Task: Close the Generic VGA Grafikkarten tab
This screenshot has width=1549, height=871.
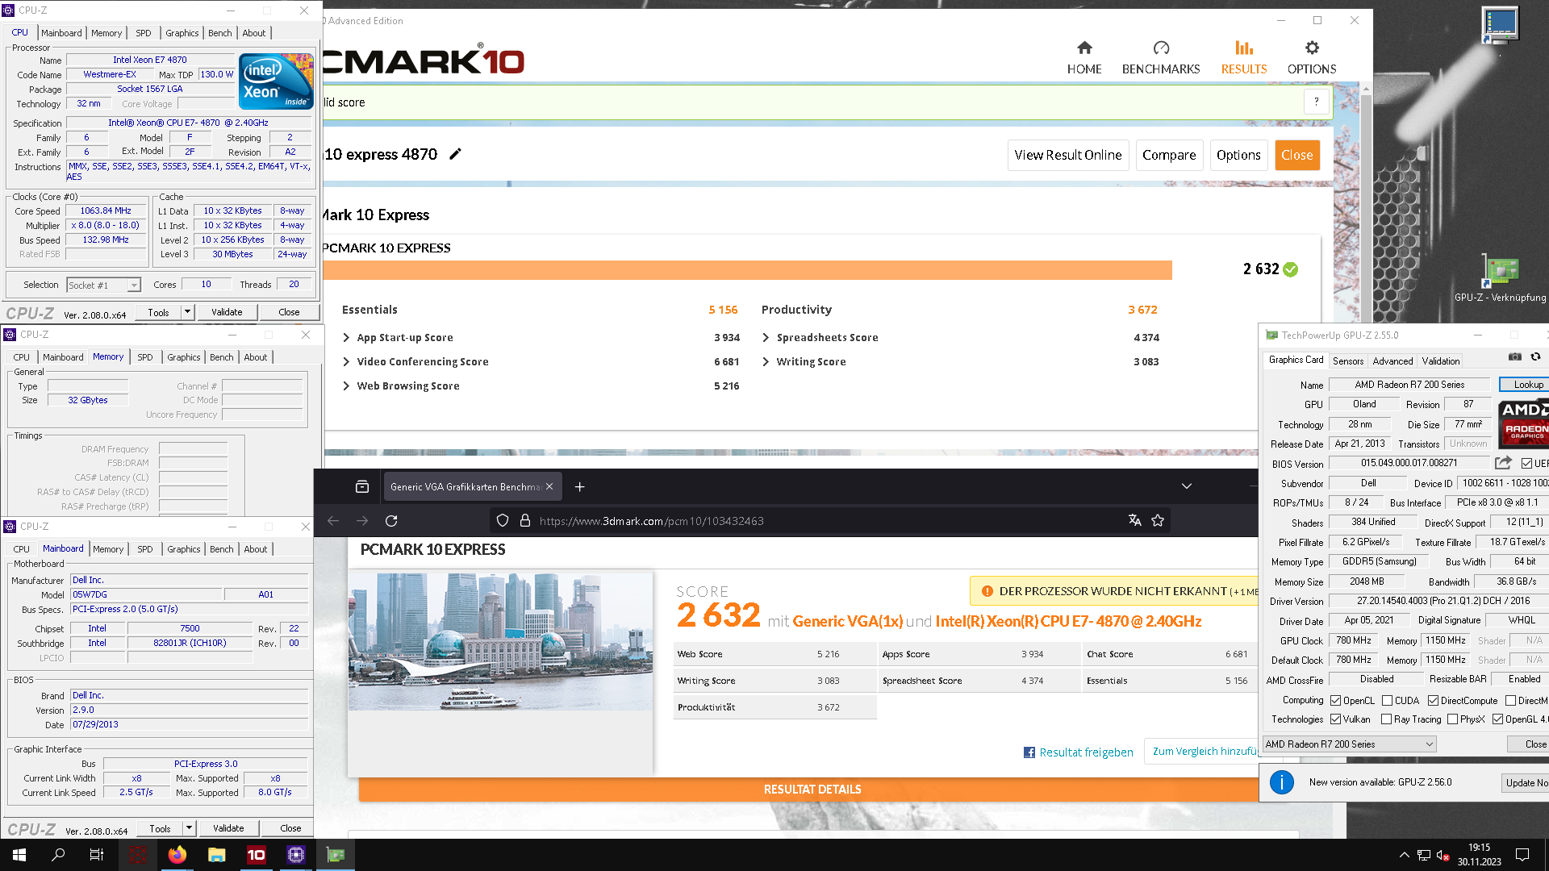Action: click(x=549, y=486)
